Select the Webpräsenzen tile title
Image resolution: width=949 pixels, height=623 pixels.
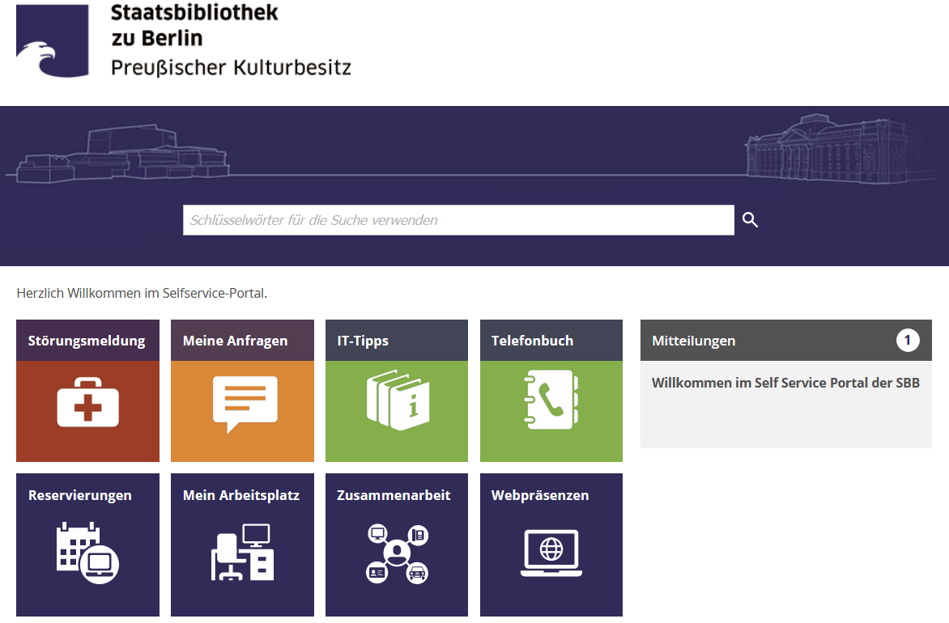540,495
